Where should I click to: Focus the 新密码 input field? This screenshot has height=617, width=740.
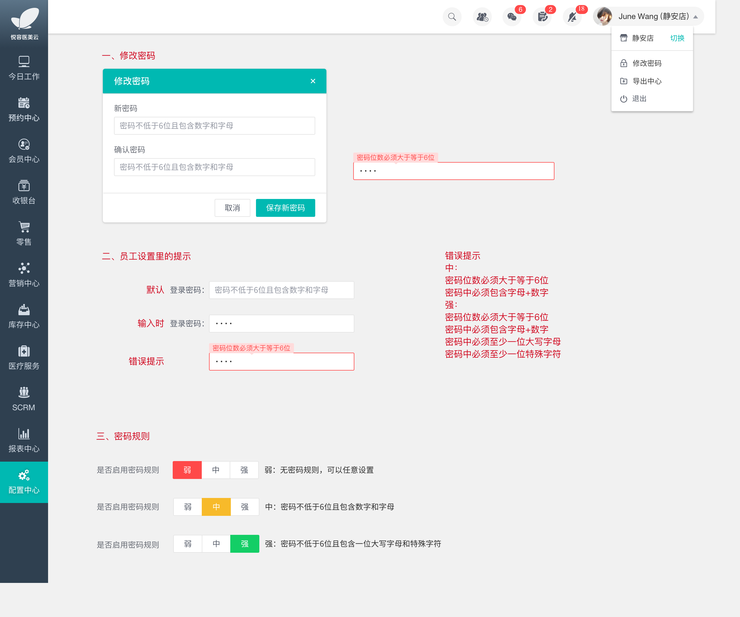pos(214,126)
